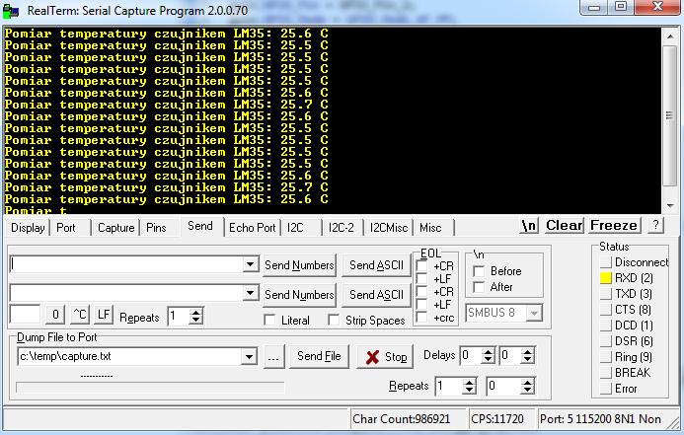Switch to the Port tab

pyautogui.click(x=66, y=228)
